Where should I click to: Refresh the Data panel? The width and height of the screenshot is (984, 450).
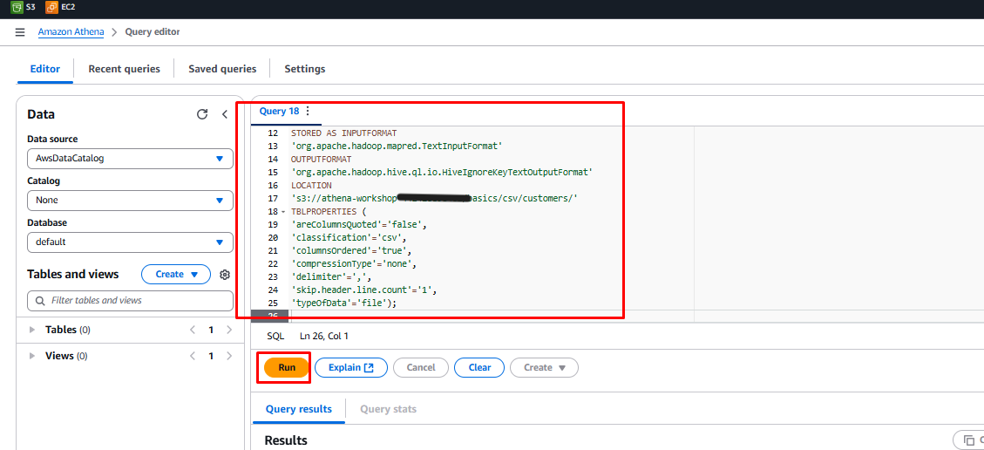(x=202, y=114)
